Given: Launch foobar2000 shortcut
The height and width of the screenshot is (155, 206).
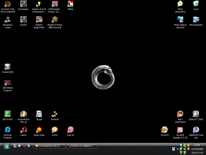Looking at the screenshot, I should (x=8, y=69).
